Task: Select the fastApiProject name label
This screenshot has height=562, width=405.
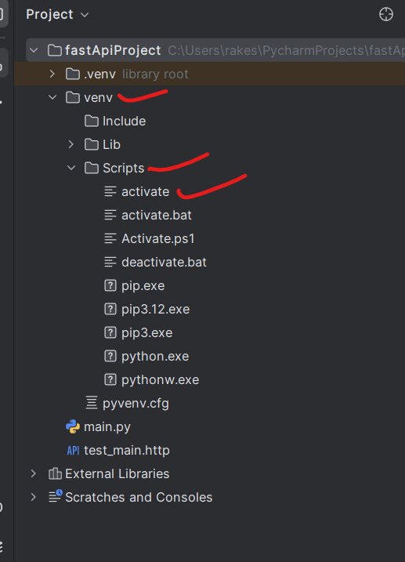Action: (113, 50)
